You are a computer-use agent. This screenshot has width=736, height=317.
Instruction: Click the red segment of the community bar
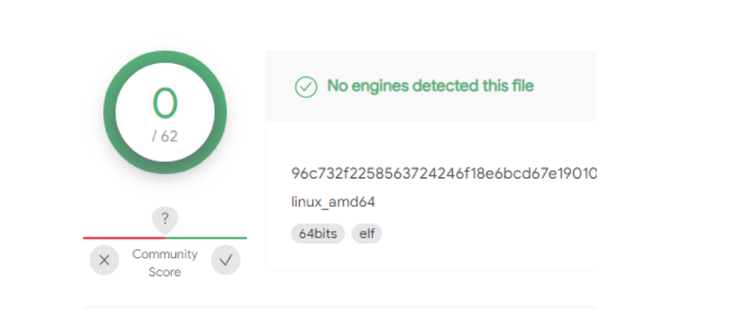(123, 238)
